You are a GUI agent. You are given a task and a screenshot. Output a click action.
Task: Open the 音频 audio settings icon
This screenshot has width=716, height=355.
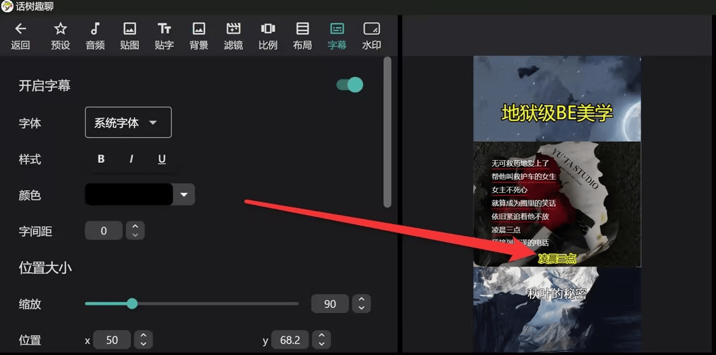click(95, 29)
